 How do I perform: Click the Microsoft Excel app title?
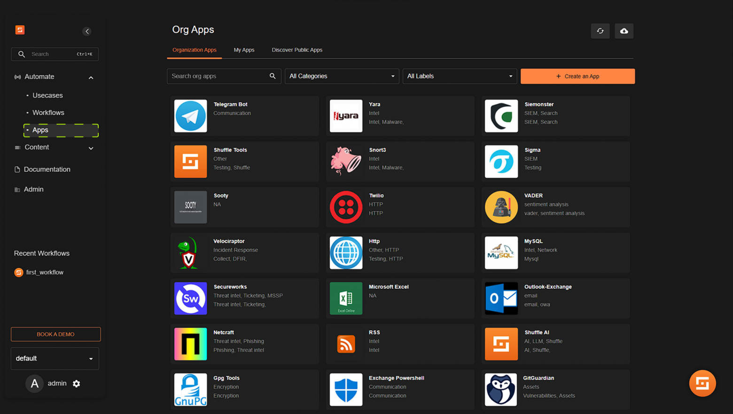click(389, 286)
